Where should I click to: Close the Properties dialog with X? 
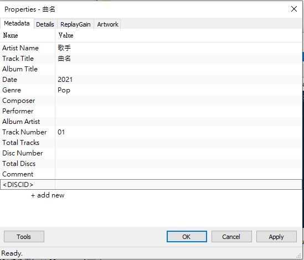pyautogui.click(x=294, y=9)
